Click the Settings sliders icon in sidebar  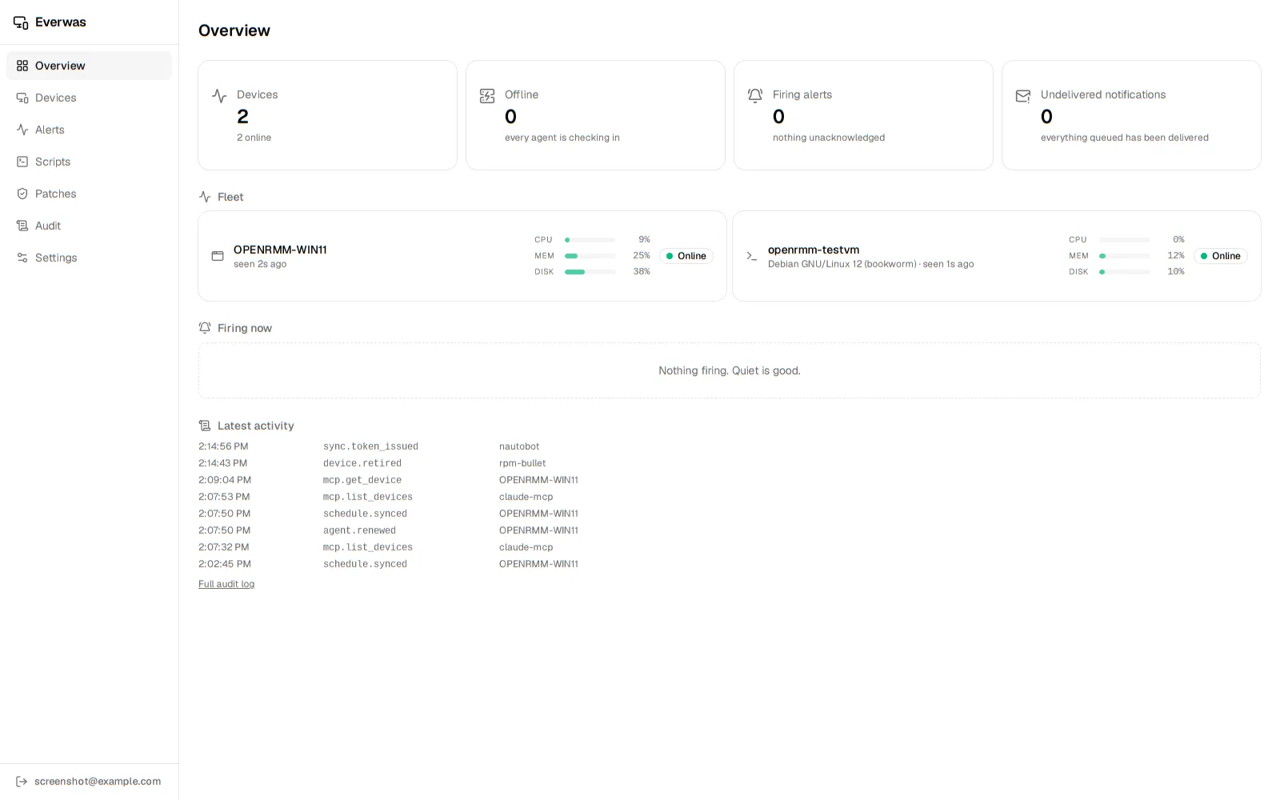(22, 258)
